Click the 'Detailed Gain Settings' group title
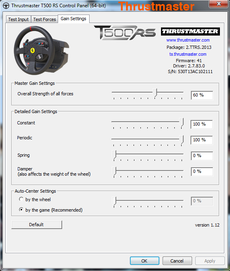This screenshot has width=230, height=271. (36, 111)
